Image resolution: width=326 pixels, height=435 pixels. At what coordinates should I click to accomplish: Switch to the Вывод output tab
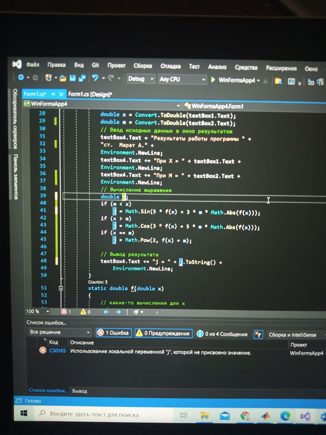(x=79, y=391)
